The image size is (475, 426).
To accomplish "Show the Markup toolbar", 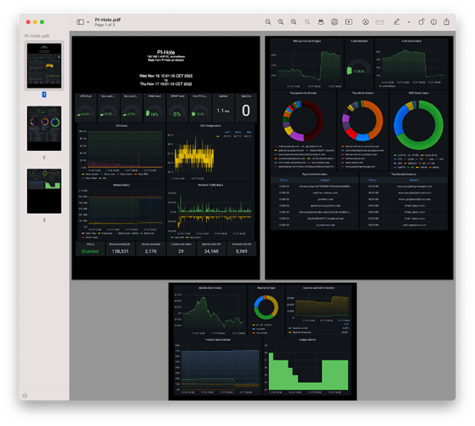I will [x=366, y=22].
